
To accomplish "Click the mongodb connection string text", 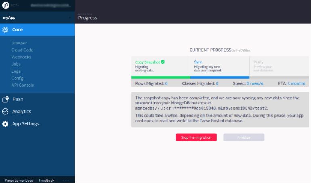I will click(201, 108).
